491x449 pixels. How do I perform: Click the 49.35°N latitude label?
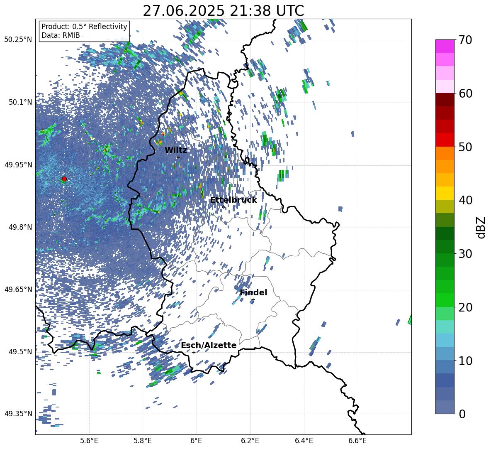[x=18, y=414]
